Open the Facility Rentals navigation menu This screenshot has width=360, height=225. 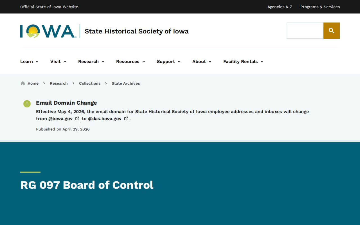244,62
